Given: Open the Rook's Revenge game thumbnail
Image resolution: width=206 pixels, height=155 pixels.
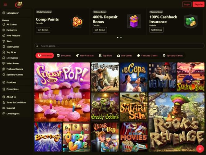Looking at the screenshot, I should pos(177,122).
